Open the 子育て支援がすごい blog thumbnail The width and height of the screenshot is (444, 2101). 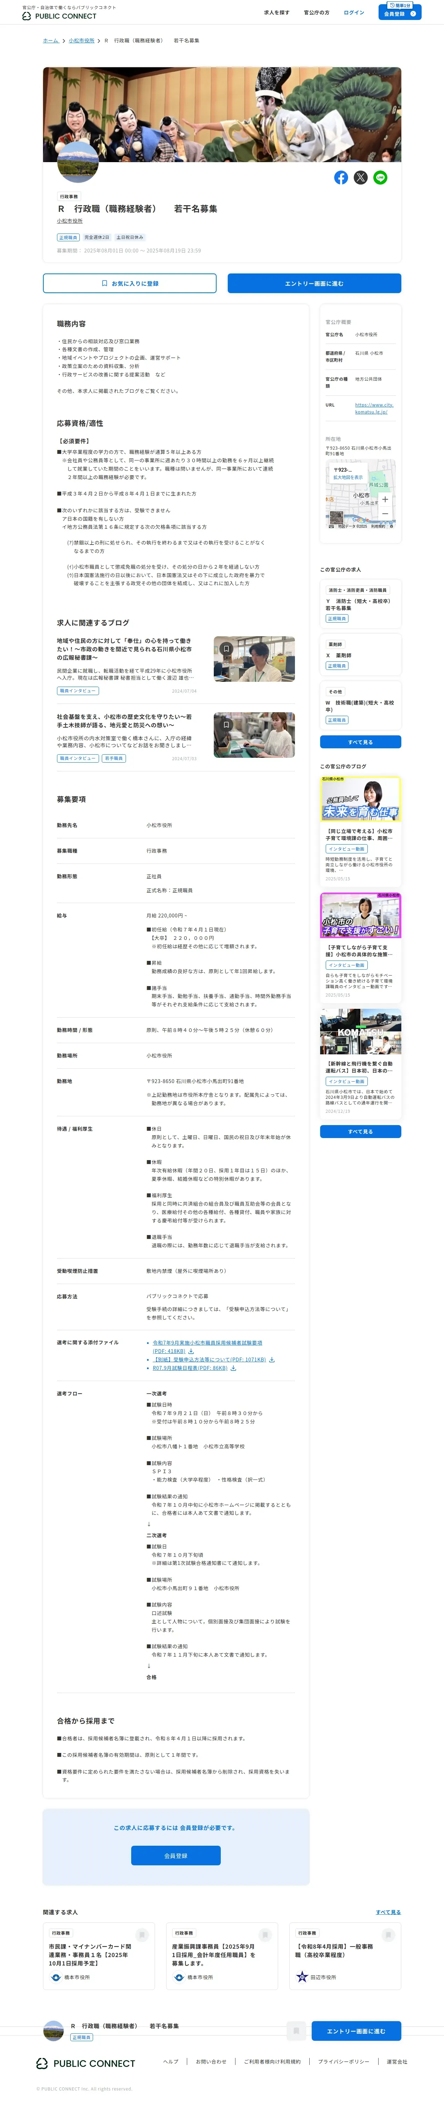[360, 915]
